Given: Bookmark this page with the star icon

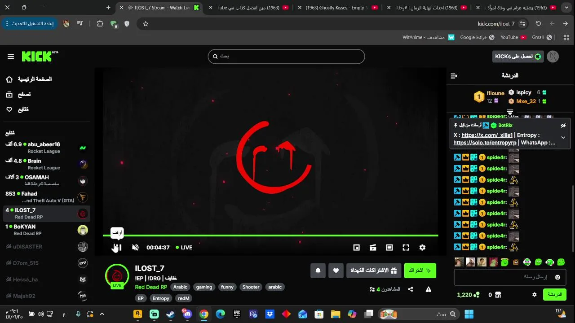Looking at the screenshot, I should pos(146,24).
